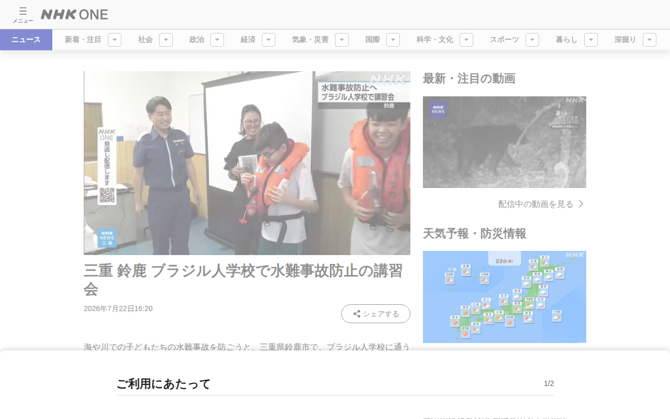
Task: Expand the 深掘り dropdown arrow
Action: (650, 40)
